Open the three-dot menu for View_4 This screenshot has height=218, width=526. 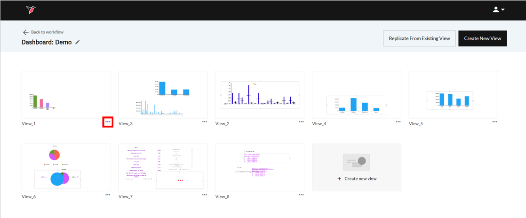398,122
